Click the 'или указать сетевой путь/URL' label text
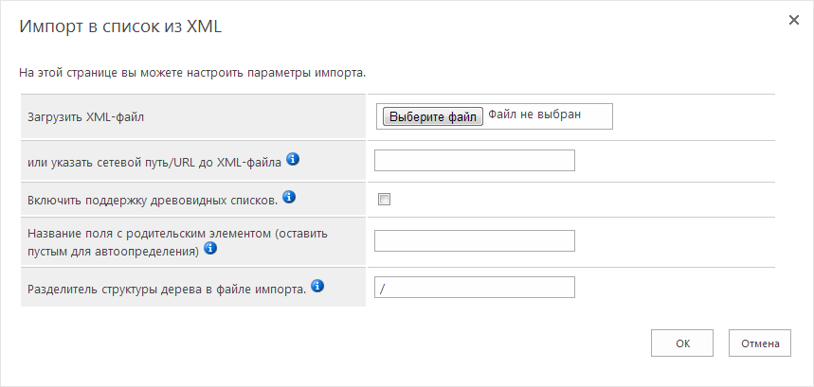The height and width of the screenshot is (387, 814). [x=154, y=163]
